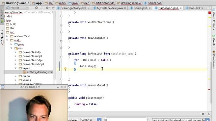Switch to MySurfaceView.java tab
This screenshot has height=121, width=216.
point(110,8)
